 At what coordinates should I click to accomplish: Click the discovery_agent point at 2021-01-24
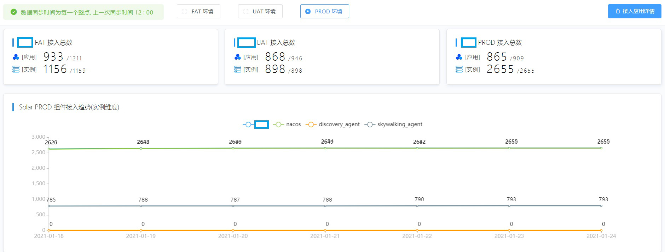pyautogui.click(x=601, y=230)
